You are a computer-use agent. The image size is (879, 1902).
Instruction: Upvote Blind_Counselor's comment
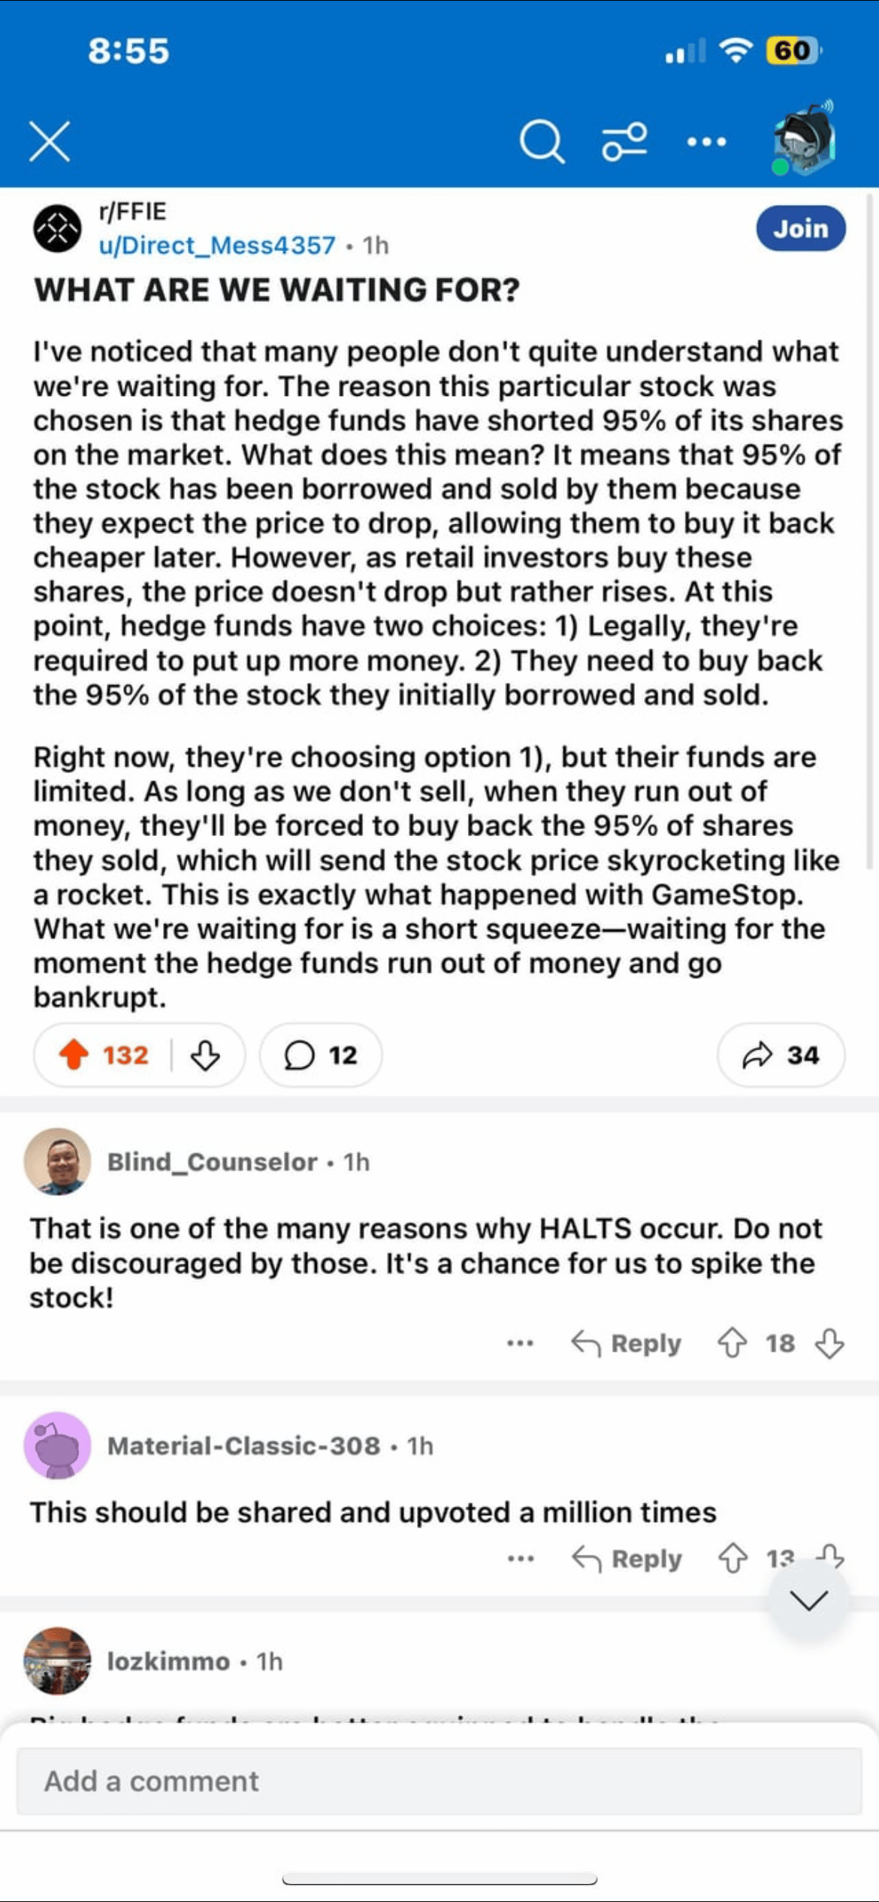pyautogui.click(x=732, y=1343)
